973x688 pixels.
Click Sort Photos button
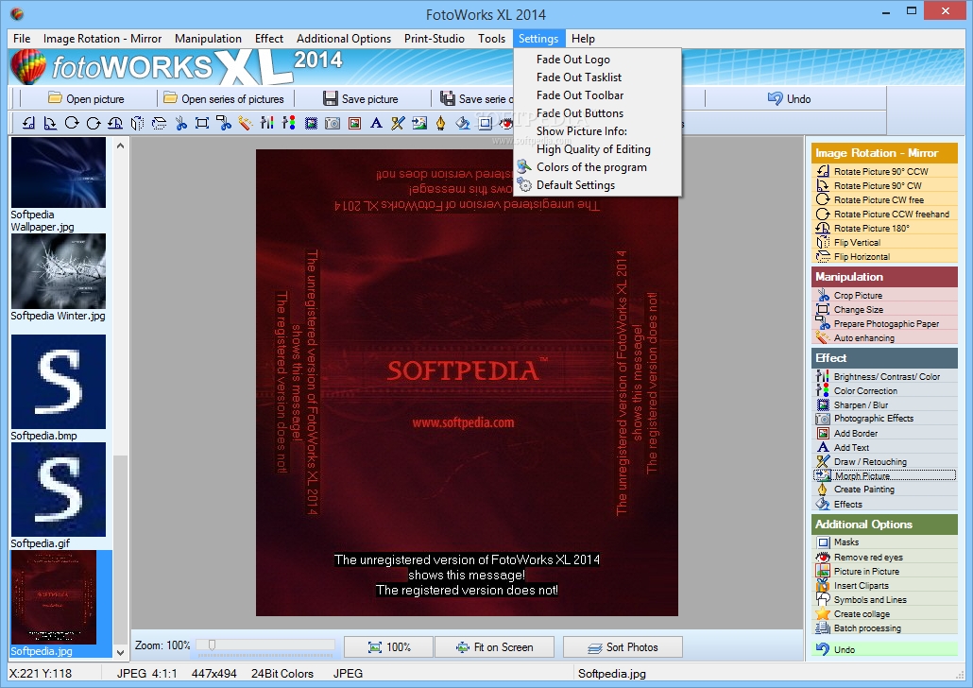623,647
